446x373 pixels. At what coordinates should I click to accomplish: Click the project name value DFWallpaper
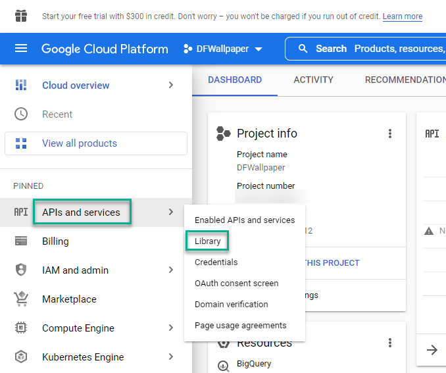pyautogui.click(x=261, y=167)
